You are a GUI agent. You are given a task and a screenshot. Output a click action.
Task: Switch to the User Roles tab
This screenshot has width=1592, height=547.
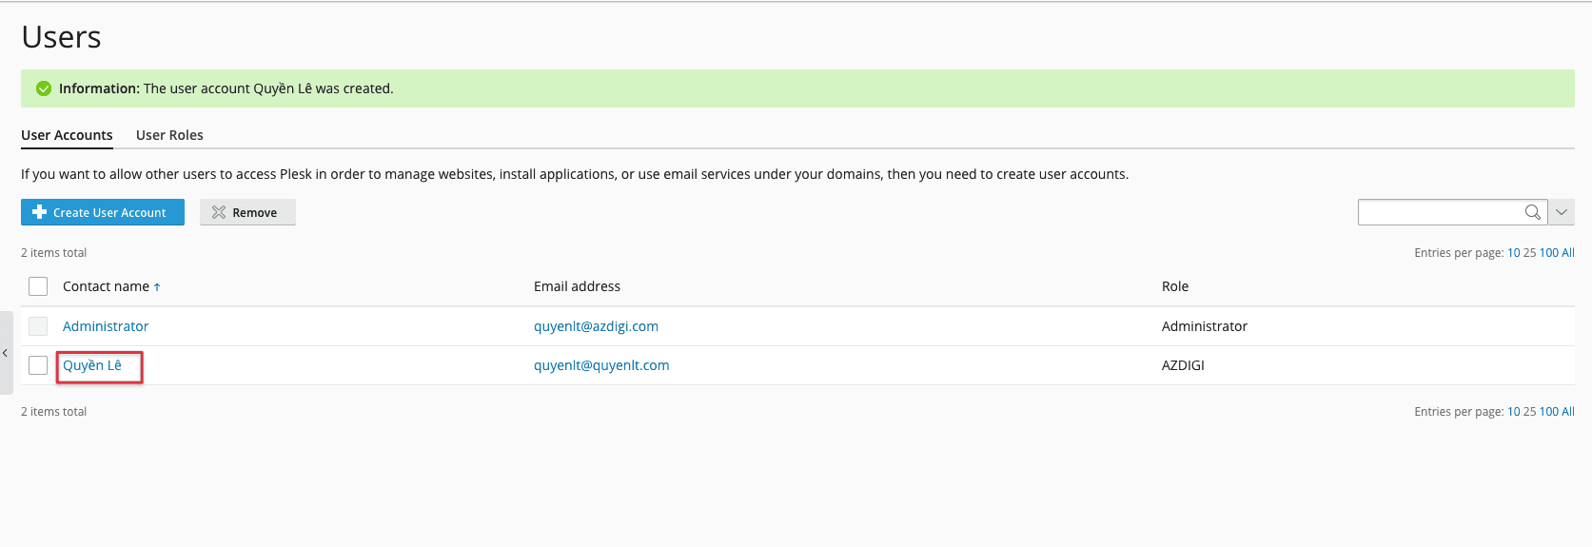169,135
